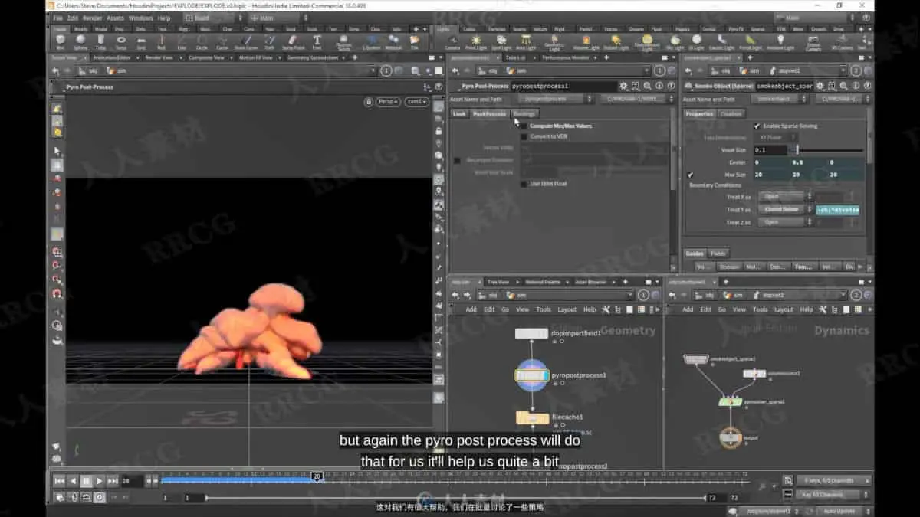Toggle viewport lock icon near Persp
This screenshot has height=517, width=920.
(x=369, y=101)
